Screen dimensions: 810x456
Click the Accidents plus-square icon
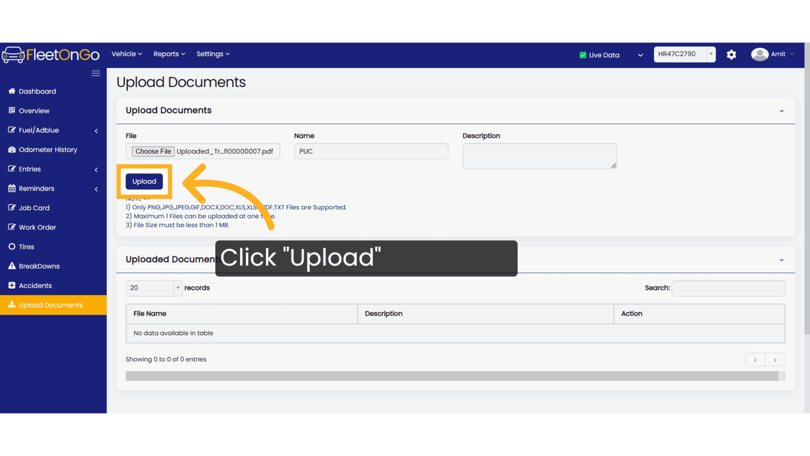point(12,285)
